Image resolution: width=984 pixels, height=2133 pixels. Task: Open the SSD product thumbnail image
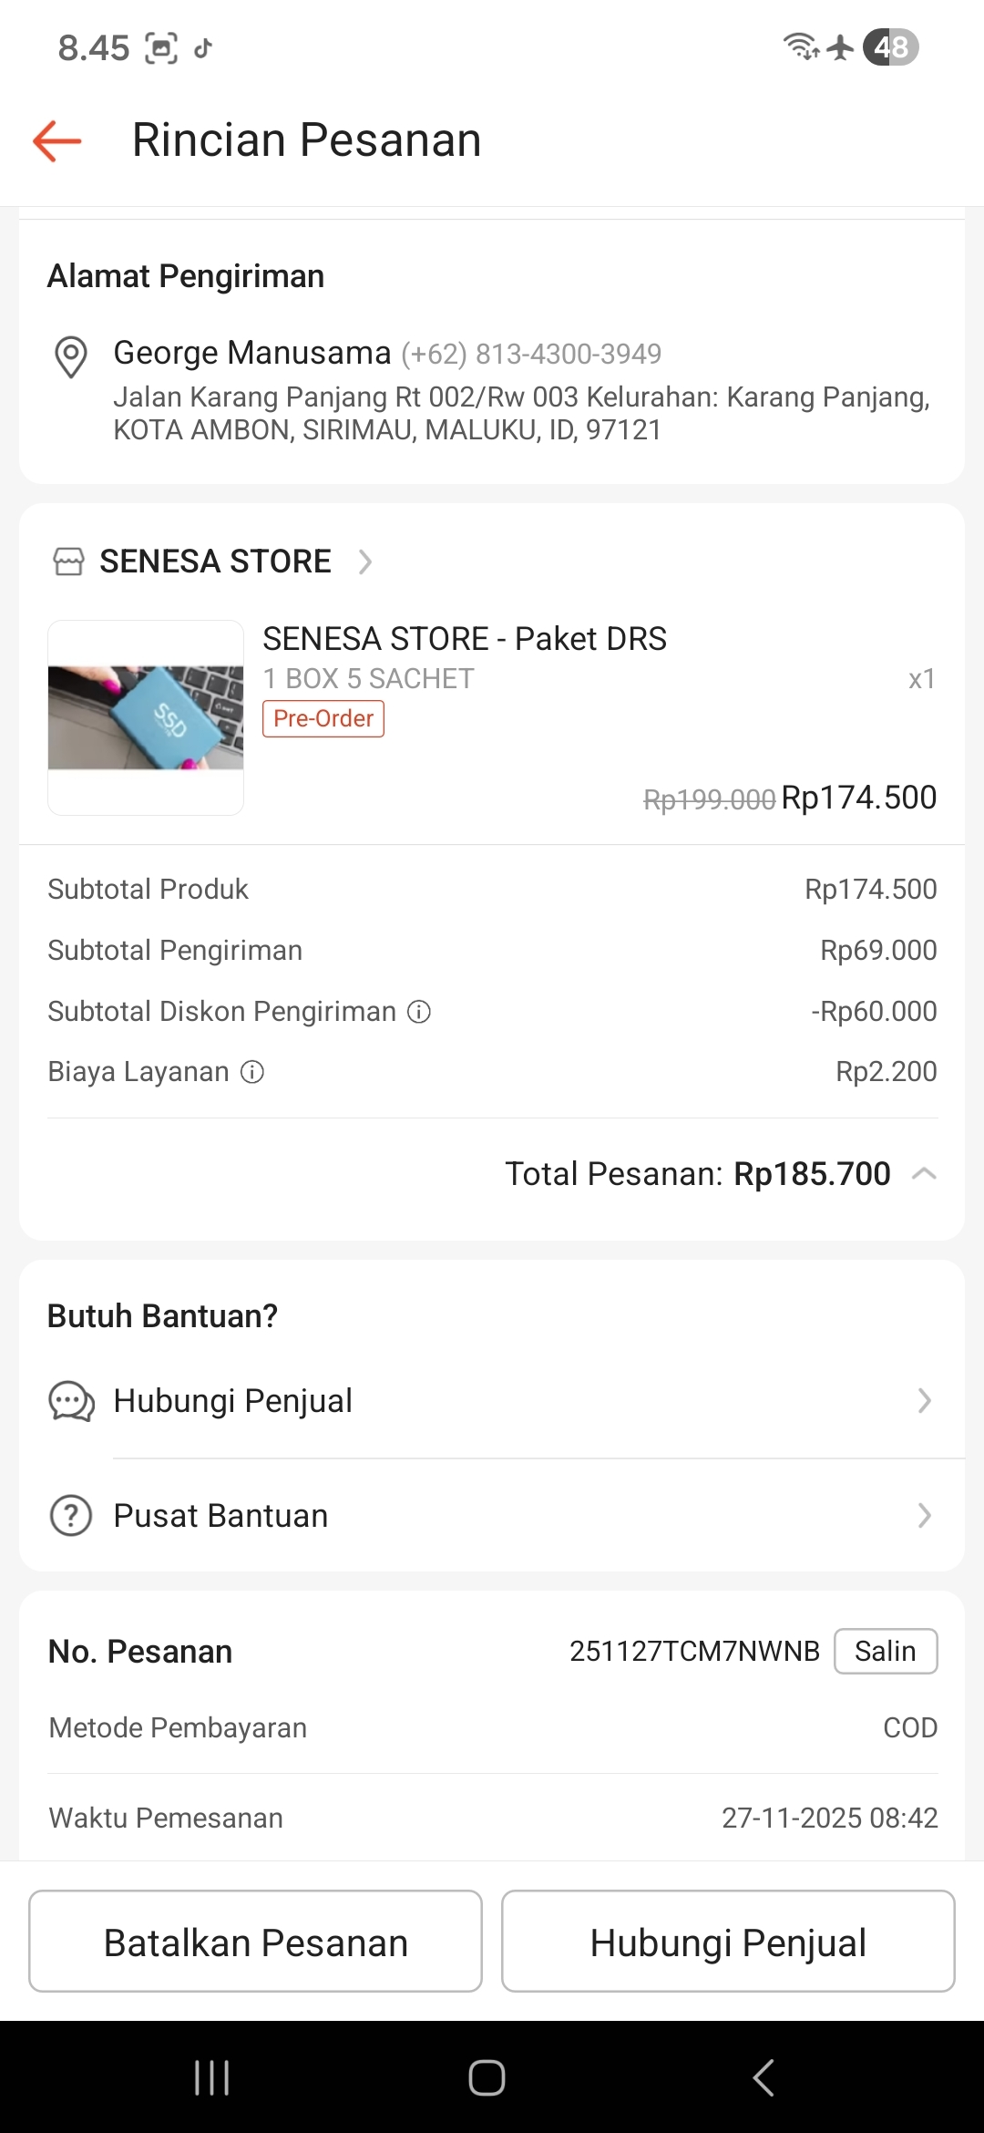(x=146, y=717)
